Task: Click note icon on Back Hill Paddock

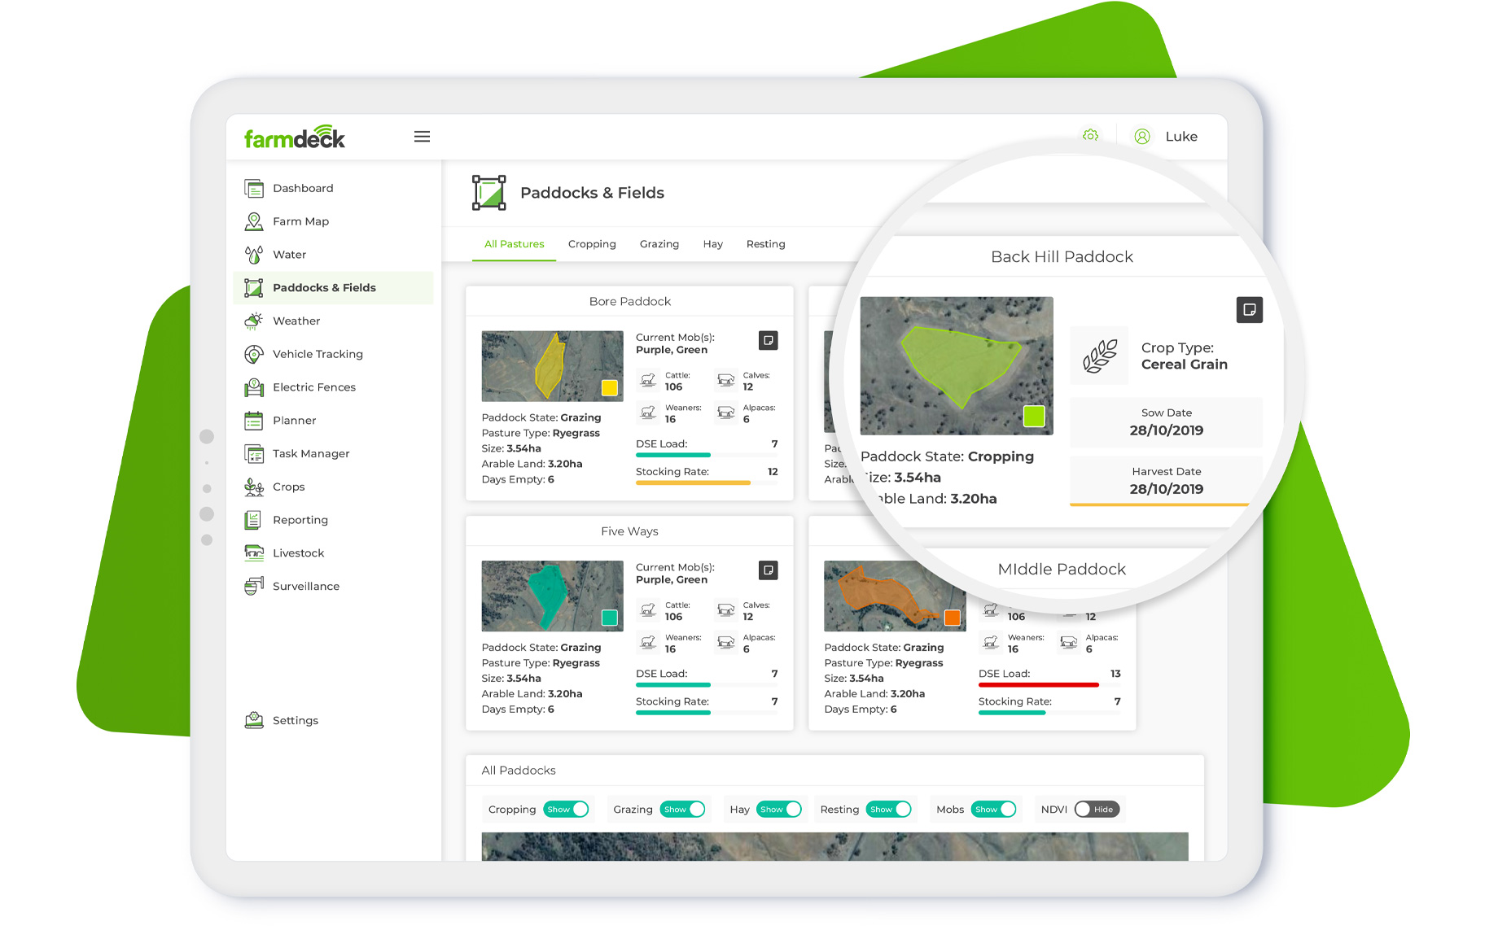Action: [1249, 310]
